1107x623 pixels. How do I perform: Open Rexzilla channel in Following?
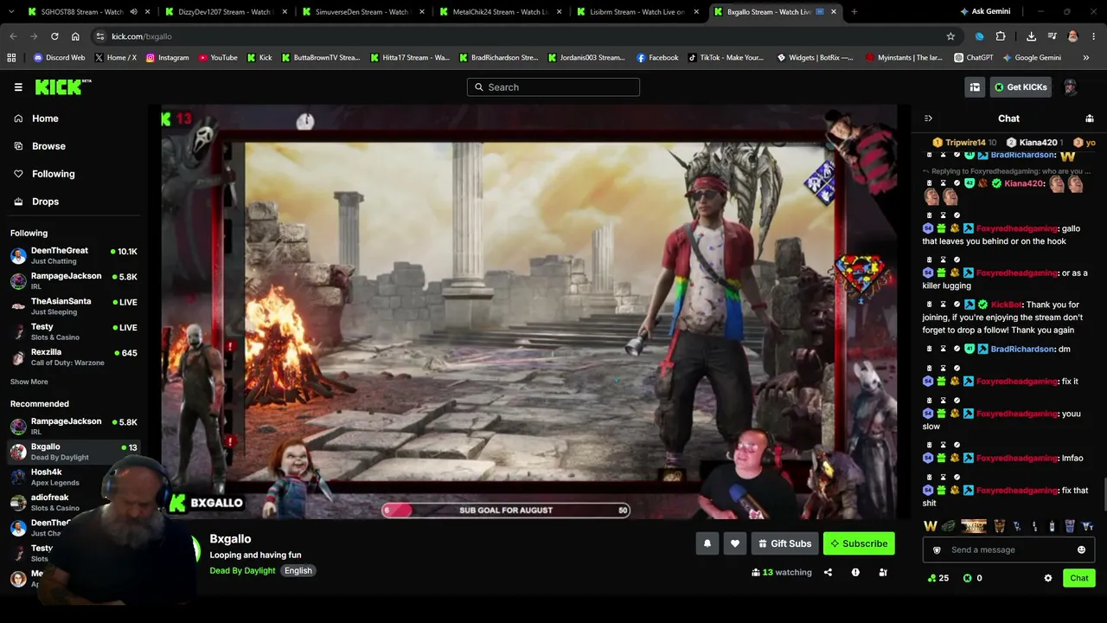pos(74,357)
